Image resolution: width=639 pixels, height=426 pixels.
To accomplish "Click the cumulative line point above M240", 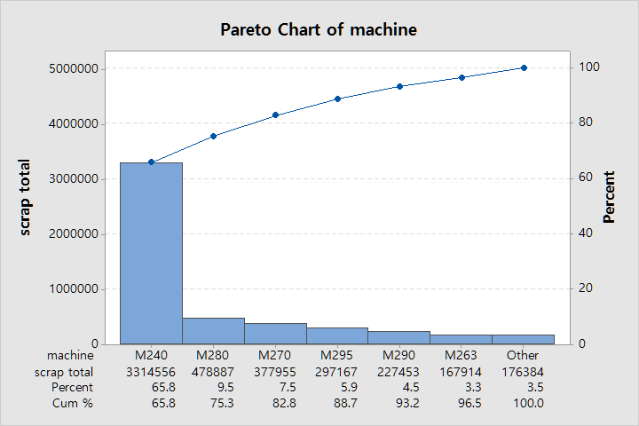I will [x=151, y=162].
